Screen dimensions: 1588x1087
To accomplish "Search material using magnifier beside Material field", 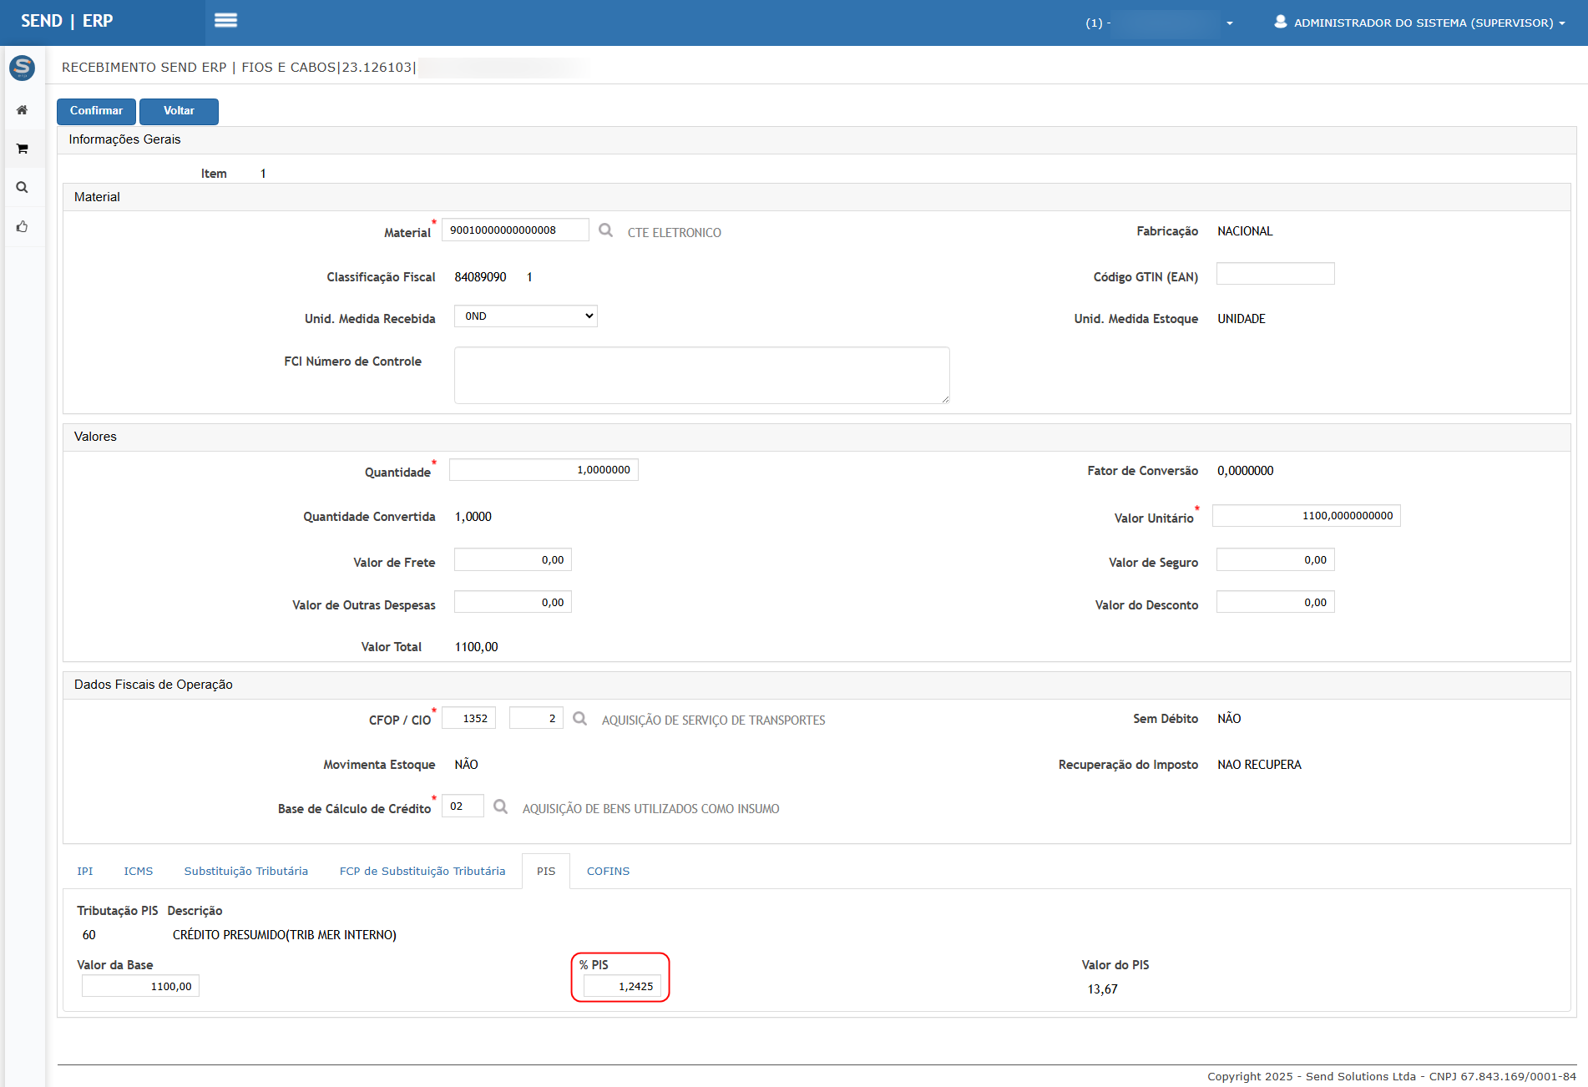I will pos(605,230).
